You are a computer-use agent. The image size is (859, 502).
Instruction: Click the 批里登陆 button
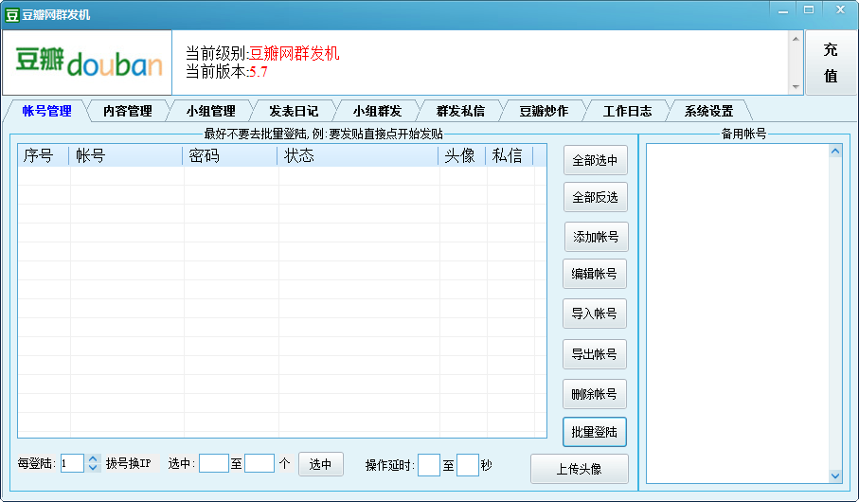(x=595, y=432)
